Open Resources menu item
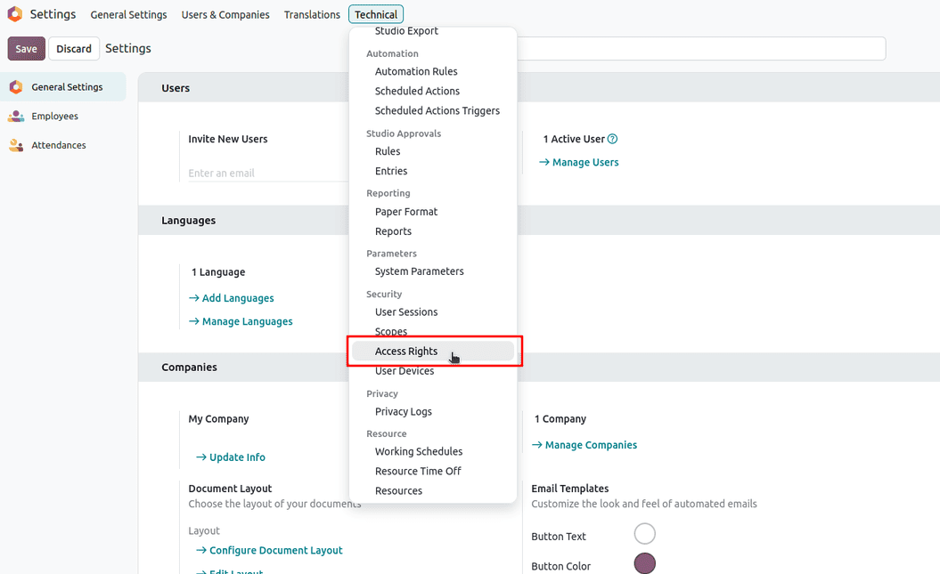The width and height of the screenshot is (940, 574). 398,491
